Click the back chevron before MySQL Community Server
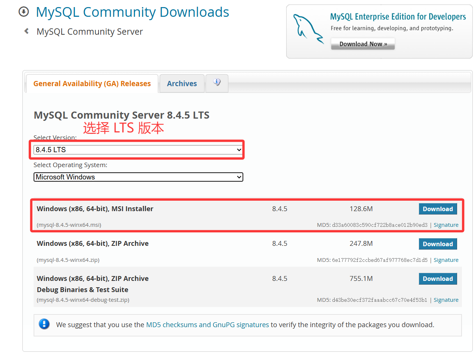 [x=26, y=31]
